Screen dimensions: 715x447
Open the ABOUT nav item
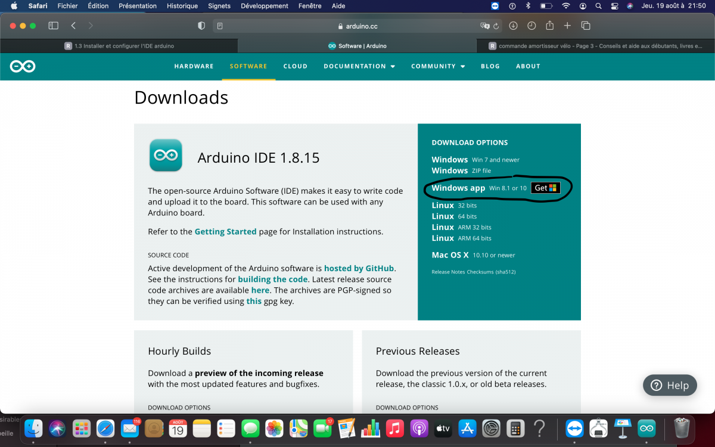528,66
